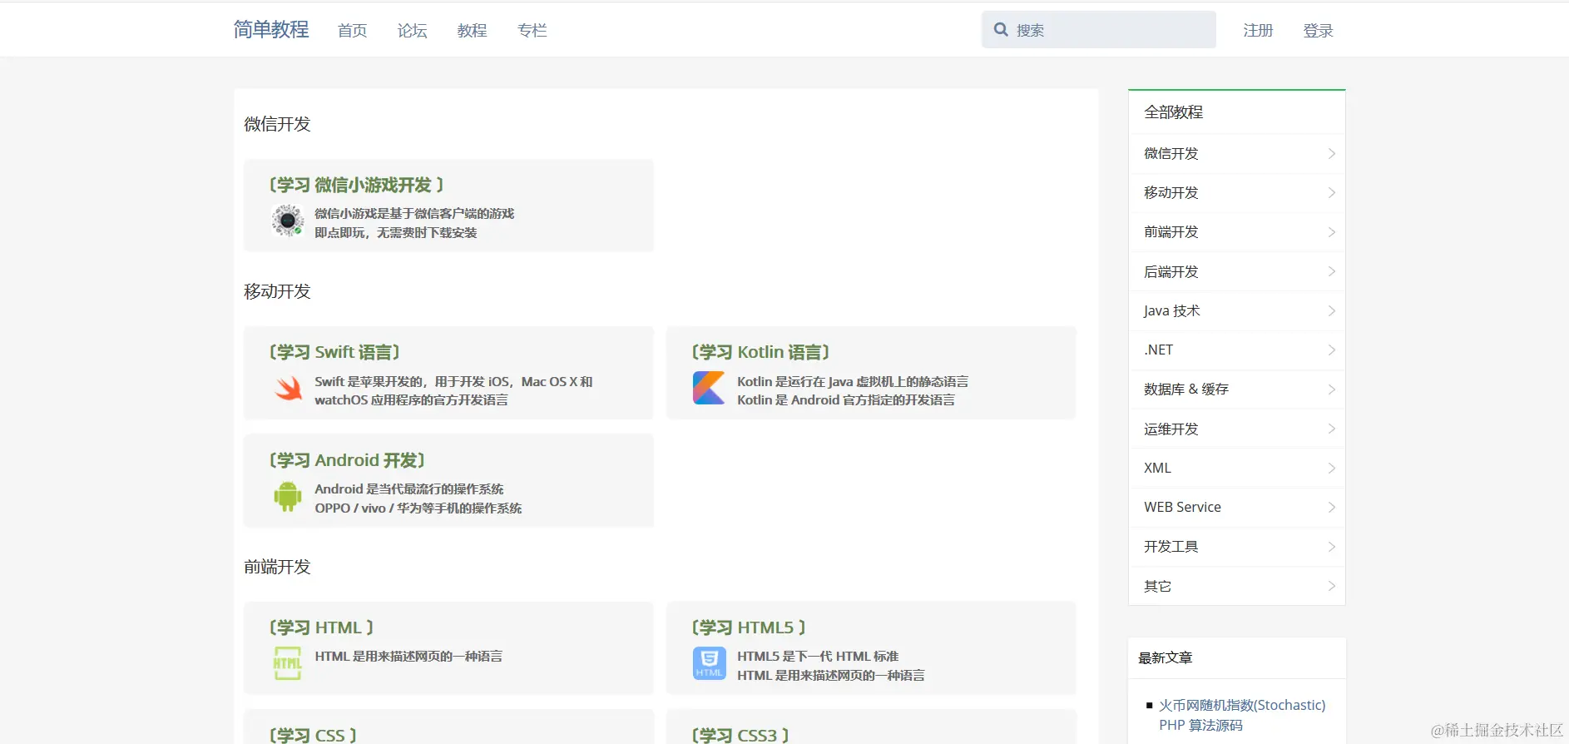Screen dimensions: 1569x744
Task: Expand the .NET sidebar chevron
Action: coord(1331,350)
